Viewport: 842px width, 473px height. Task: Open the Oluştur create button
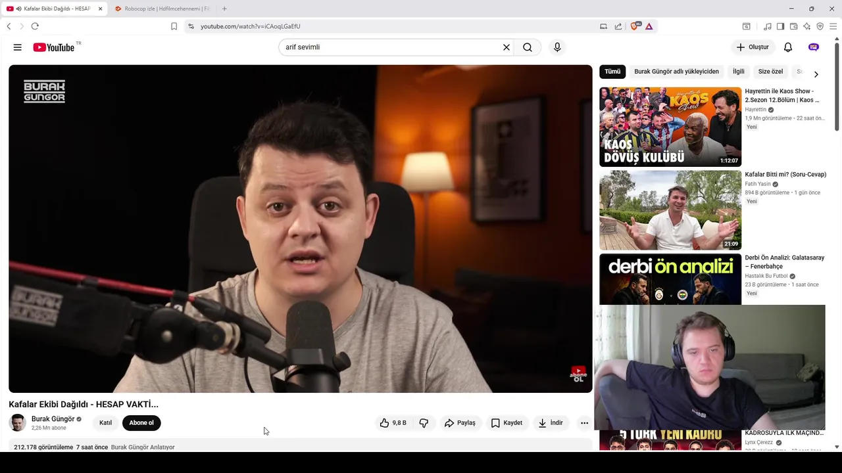[753, 47]
